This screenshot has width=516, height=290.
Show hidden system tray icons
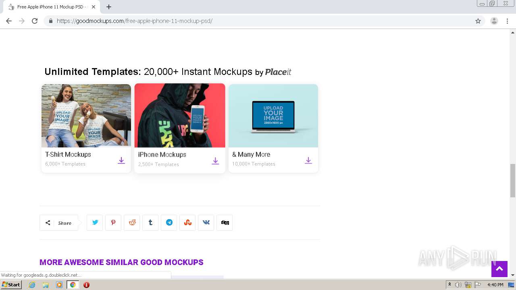(450, 285)
